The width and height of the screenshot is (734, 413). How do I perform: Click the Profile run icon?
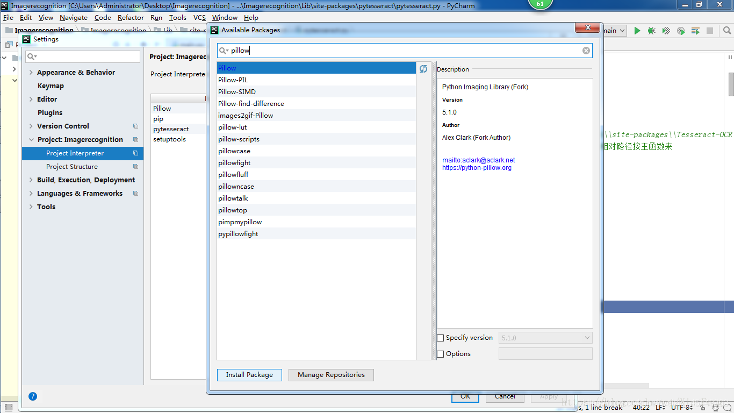681,31
